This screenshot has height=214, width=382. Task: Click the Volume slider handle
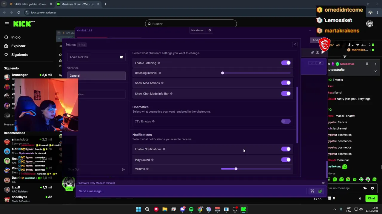pyautogui.click(x=236, y=169)
